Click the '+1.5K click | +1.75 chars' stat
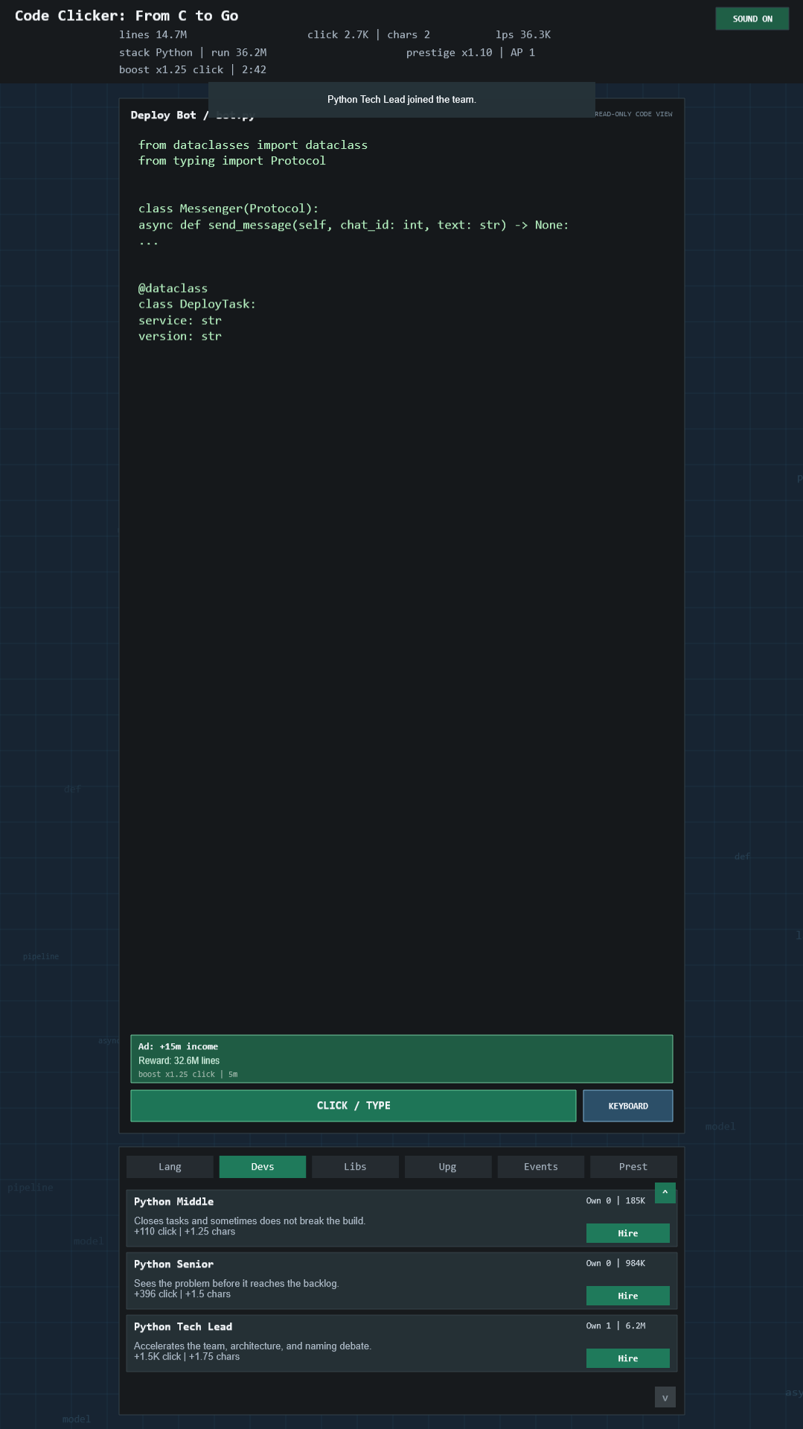This screenshot has height=1429, width=803. click(x=187, y=1357)
